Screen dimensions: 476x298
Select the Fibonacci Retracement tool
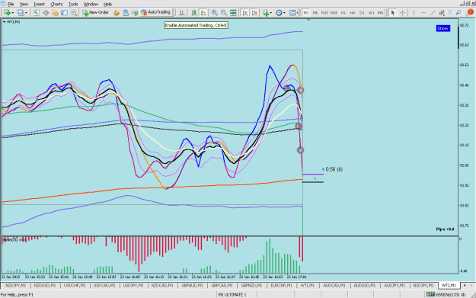click(450, 12)
